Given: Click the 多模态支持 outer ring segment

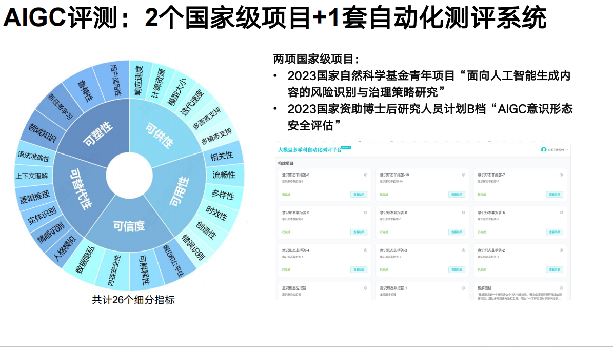Looking at the screenshot, I should 216,136.
